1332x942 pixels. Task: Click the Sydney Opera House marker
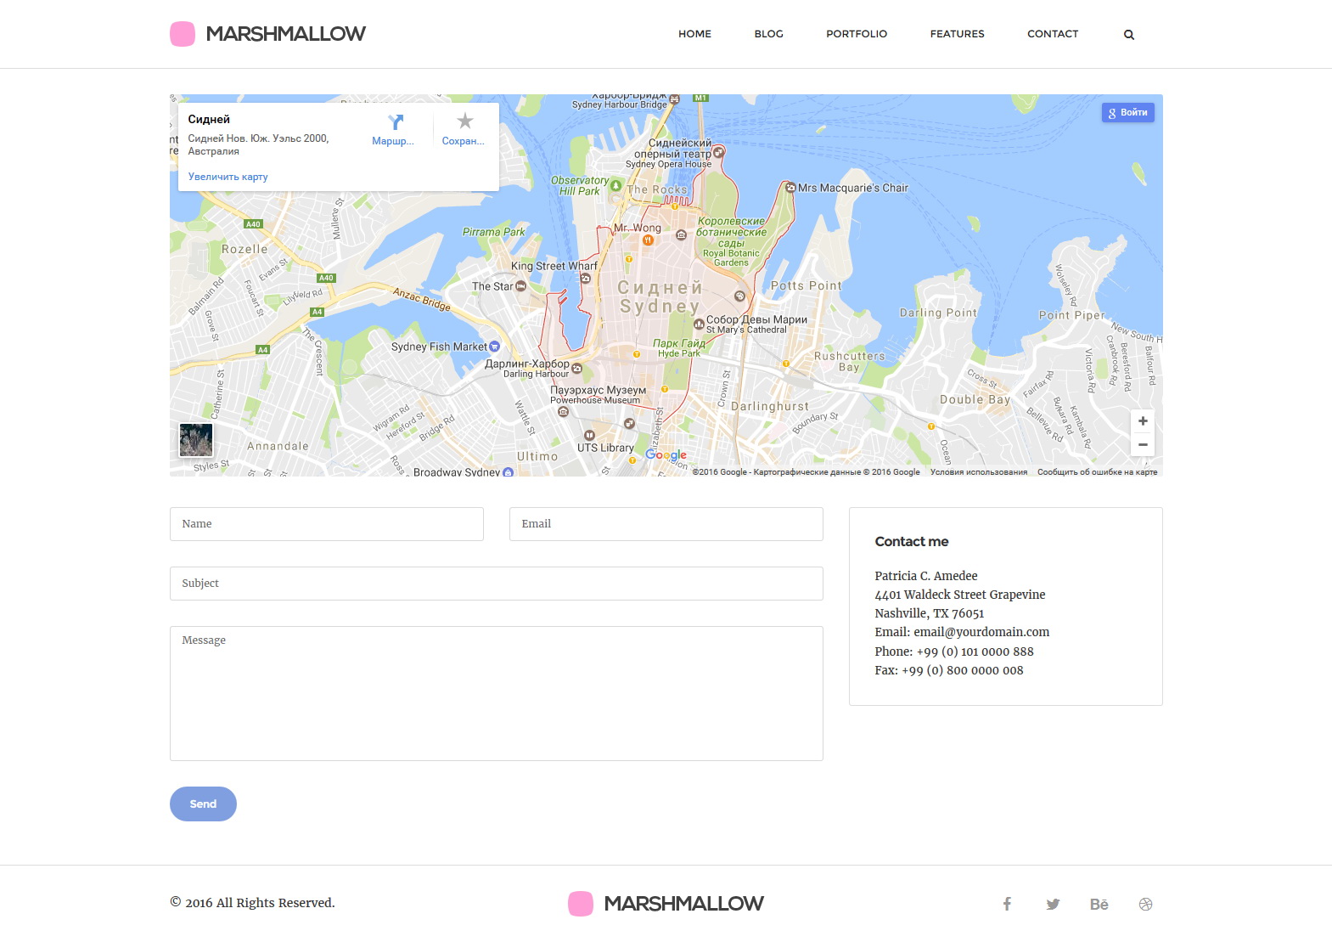coord(718,153)
